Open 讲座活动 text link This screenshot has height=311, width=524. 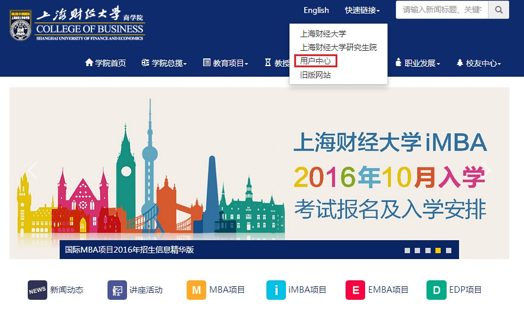click(x=146, y=290)
